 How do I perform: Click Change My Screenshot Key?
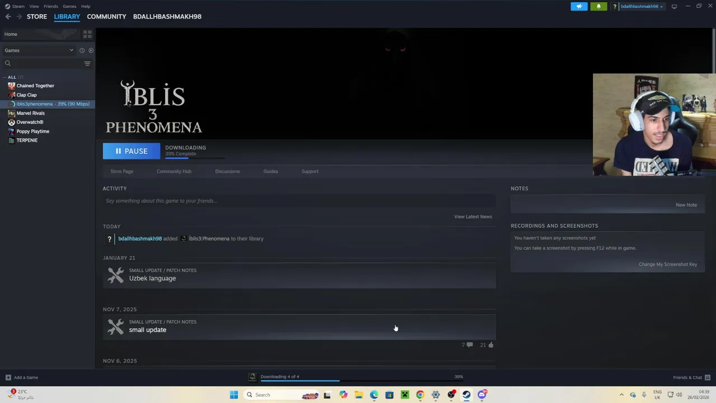pyautogui.click(x=668, y=264)
